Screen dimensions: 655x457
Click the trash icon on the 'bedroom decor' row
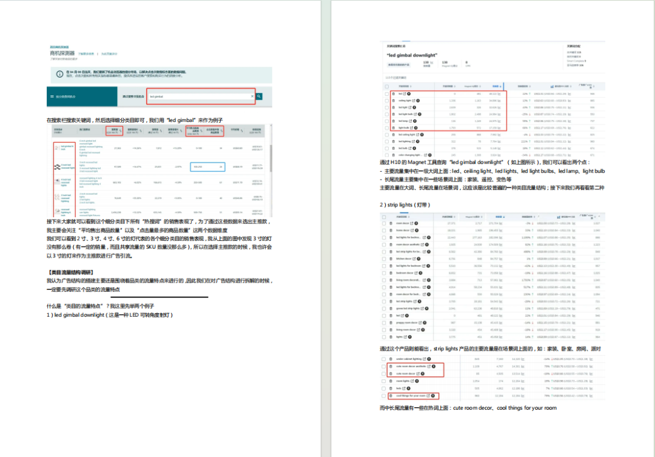[391, 273]
